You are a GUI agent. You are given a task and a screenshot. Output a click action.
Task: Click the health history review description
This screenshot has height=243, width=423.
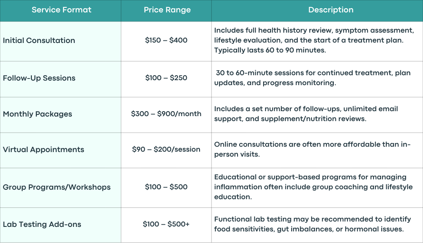click(314, 40)
